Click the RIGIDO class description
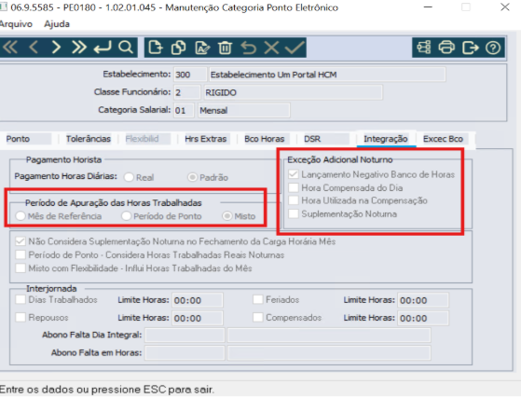The height and width of the screenshot is (398, 521). (x=293, y=92)
